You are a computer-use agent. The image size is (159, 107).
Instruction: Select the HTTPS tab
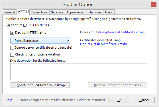pyautogui.click(x=23, y=12)
